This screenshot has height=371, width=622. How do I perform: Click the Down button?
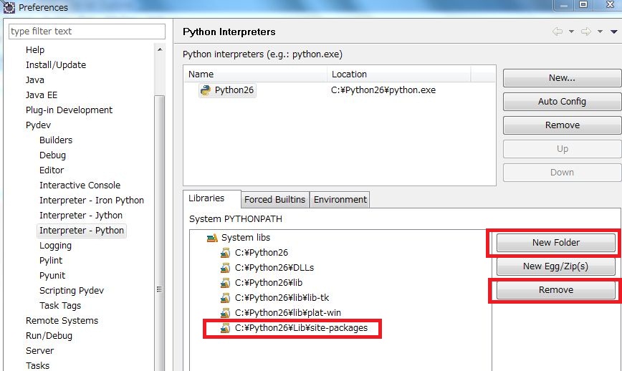tap(562, 173)
